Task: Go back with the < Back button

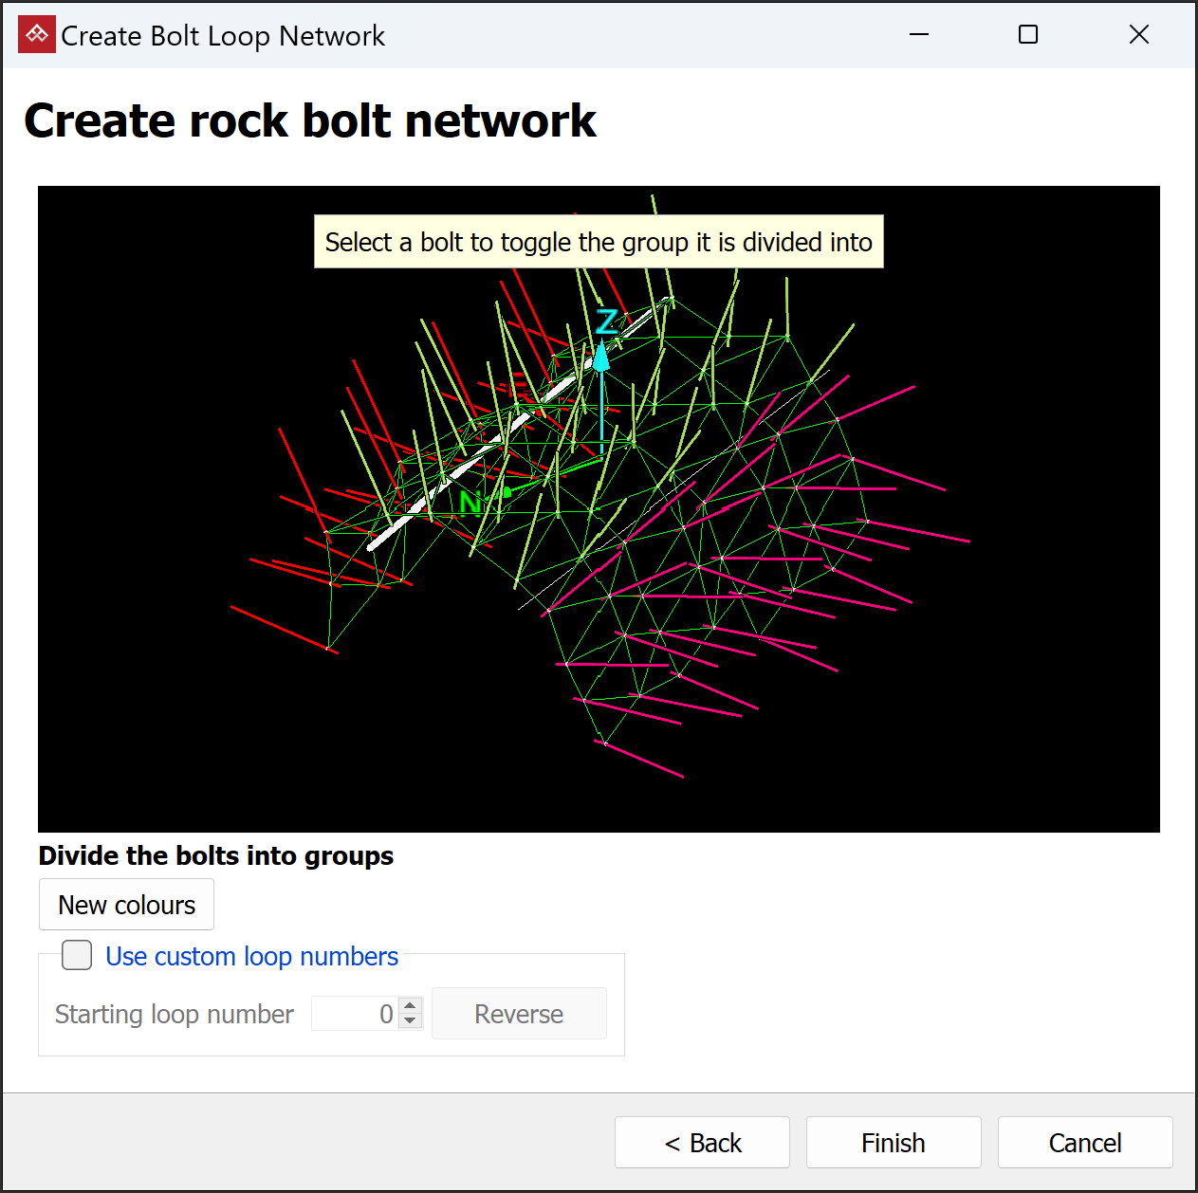Action: coord(702,1143)
